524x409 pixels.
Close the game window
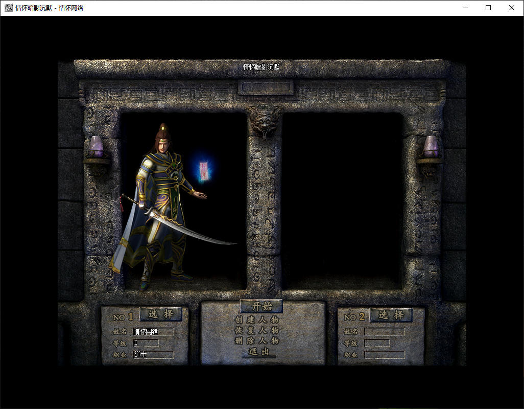point(512,8)
